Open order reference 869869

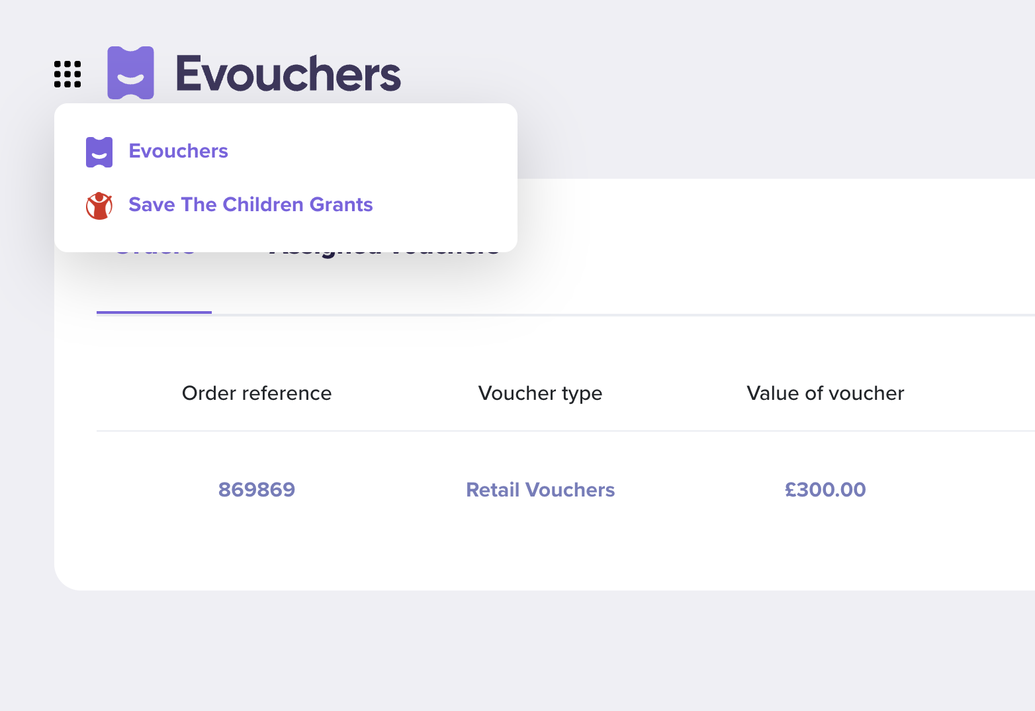tap(257, 490)
